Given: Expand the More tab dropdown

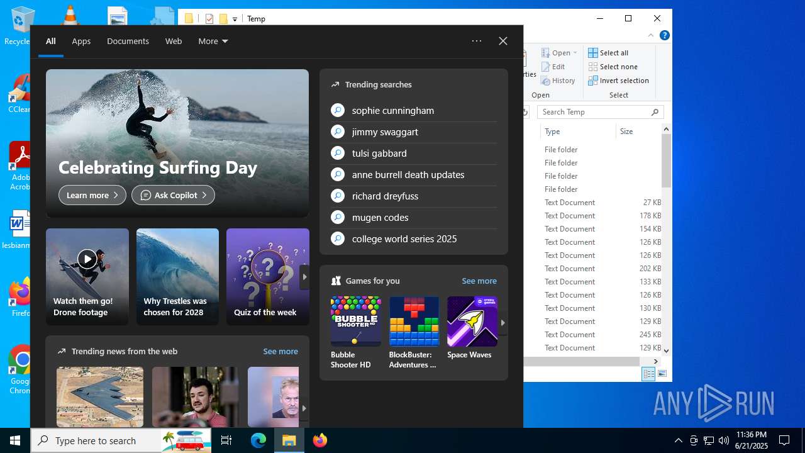Looking at the screenshot, I should [213, 41].
